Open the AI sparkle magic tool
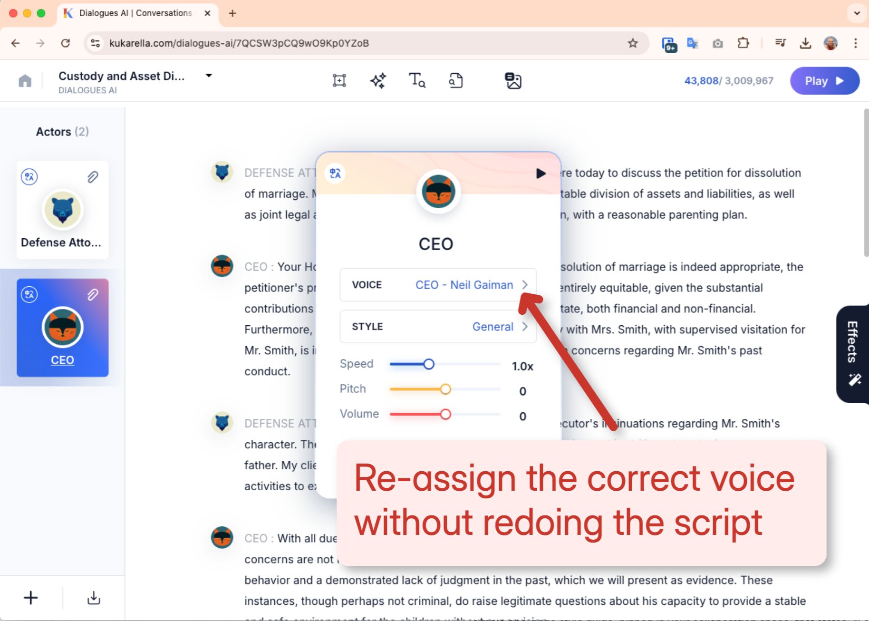 click(378, 81)
